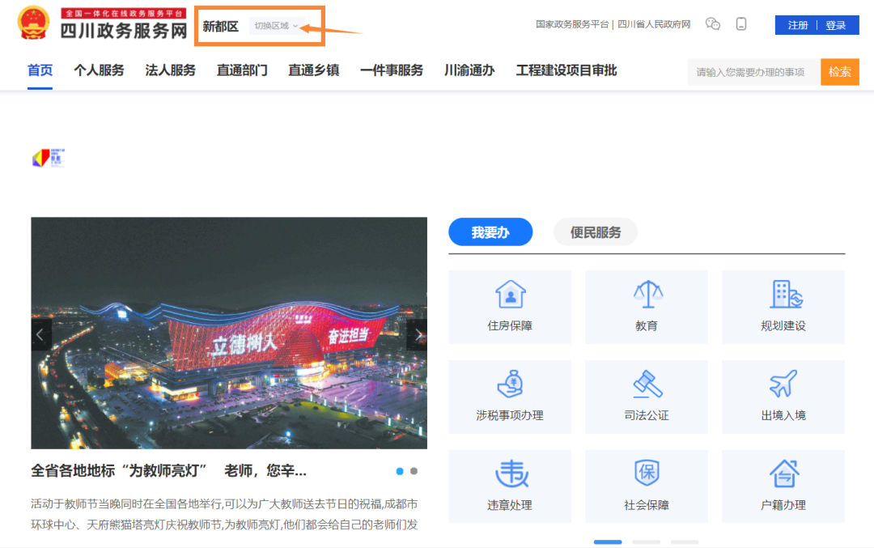
Task: Open the 教育 scales icon
Action: point(647,295)
